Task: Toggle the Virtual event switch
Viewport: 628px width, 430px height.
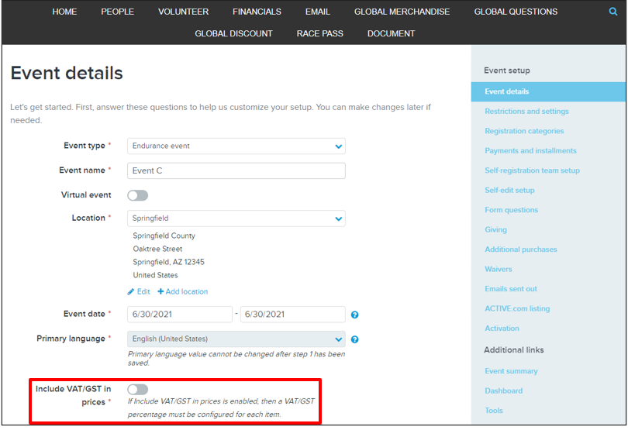Action: [x=137, y=195]
